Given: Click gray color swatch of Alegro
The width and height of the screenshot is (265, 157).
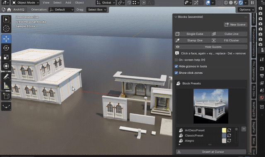Looking at the screenshot, I should click(224, 140).
